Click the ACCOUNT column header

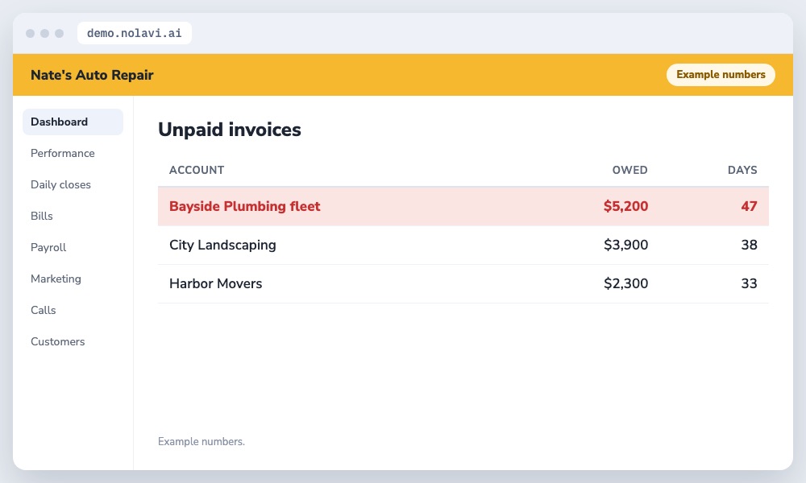click(197, 170)
